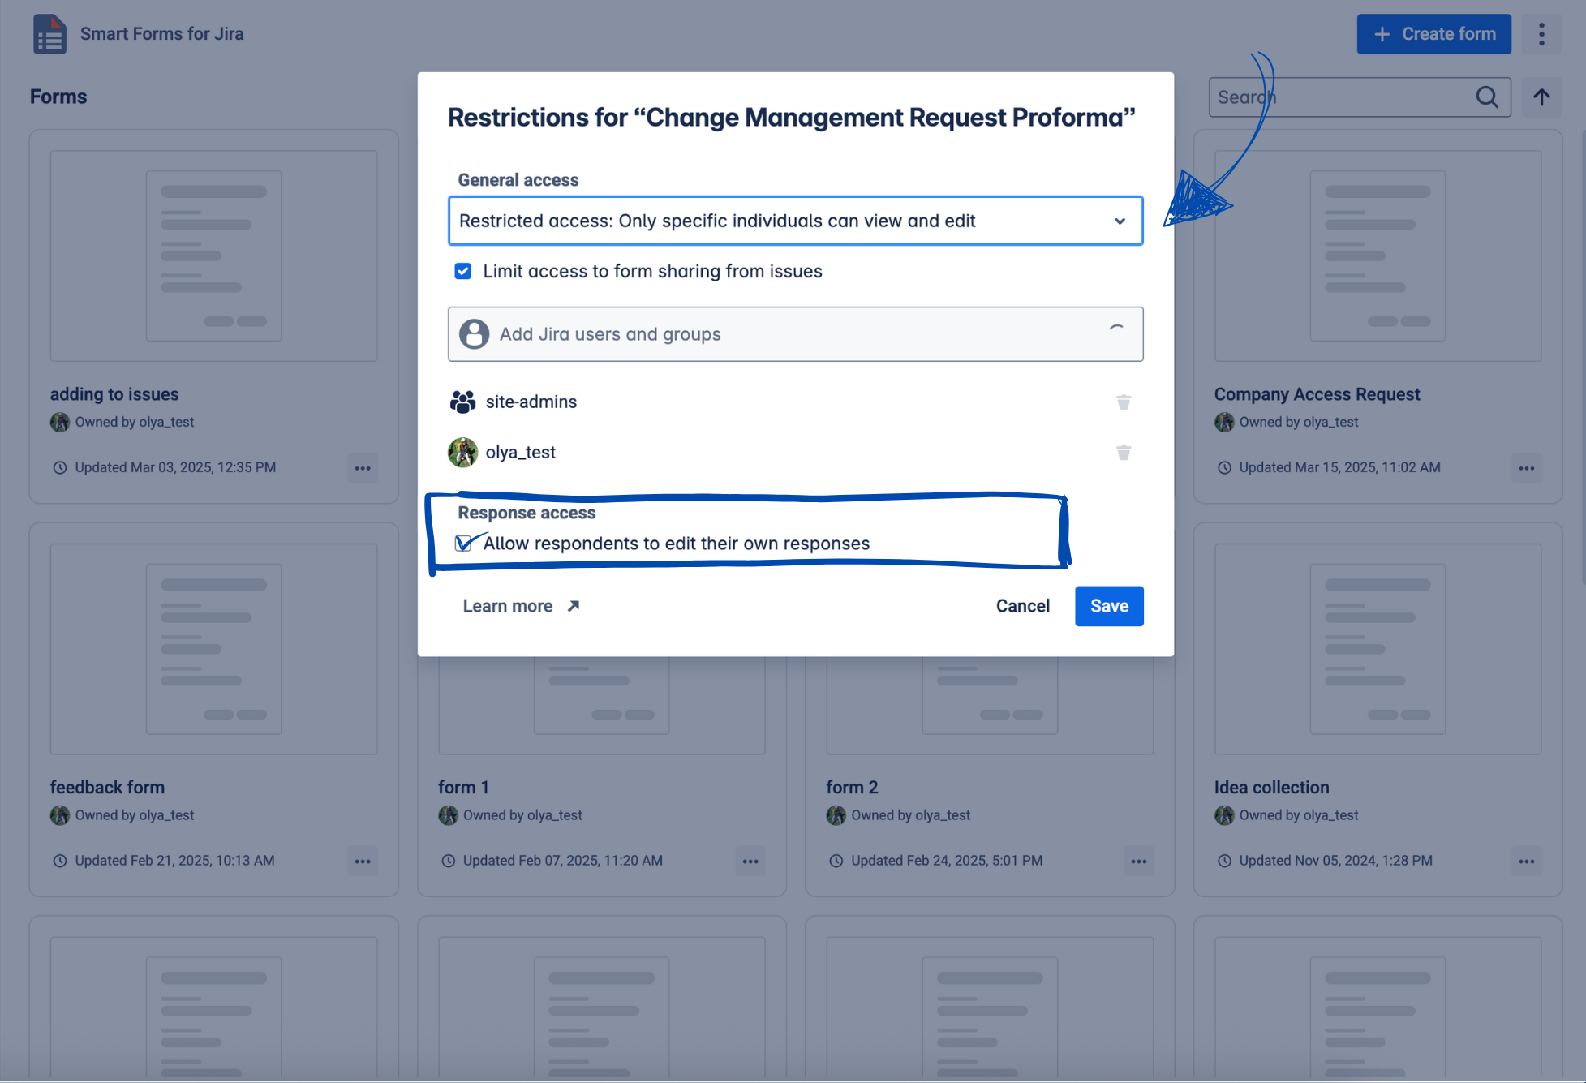Click the search magnifier icon
This screenshot has width=1586, height=1083.
[x=1486, y=97]
